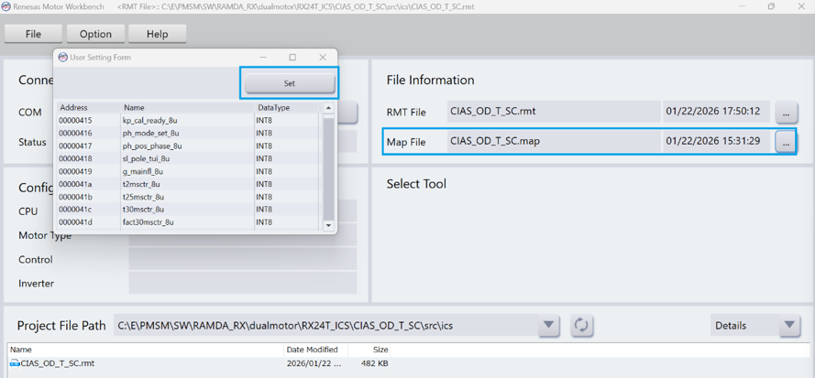The image size is (815, 378).
Task: Open the Option menu
Action: [x=95, y=34]
